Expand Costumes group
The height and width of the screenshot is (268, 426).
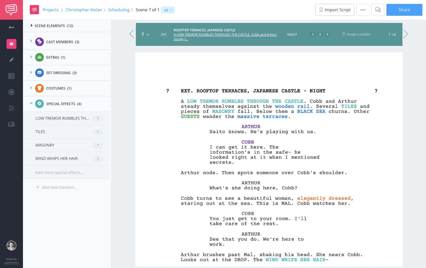(x=31, y=88)
